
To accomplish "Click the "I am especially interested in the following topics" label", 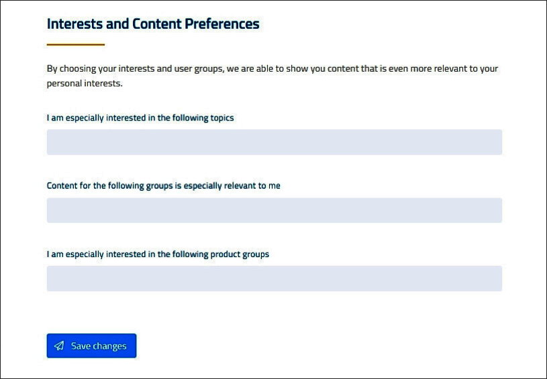I will tap(140, 118).
